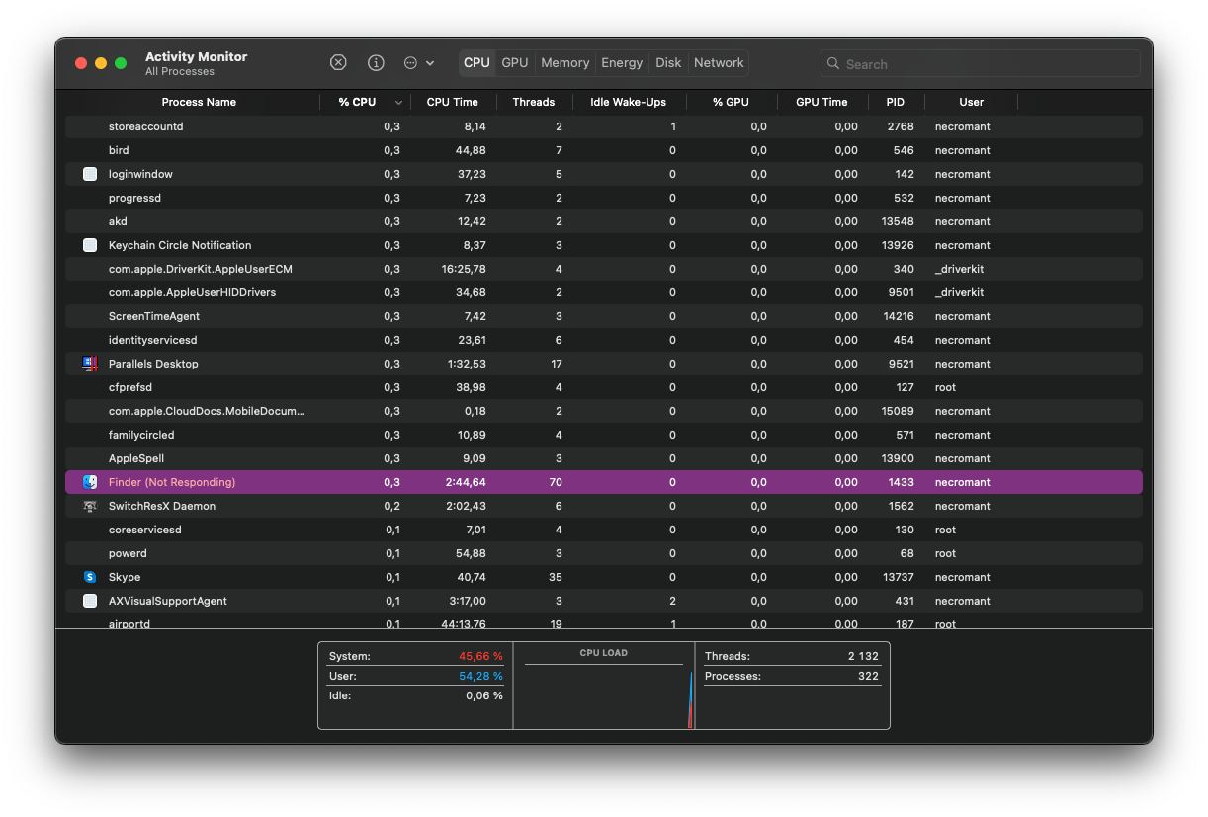Switch to the Disk tab
Image resolution: width=1208 pixels, height=817 pixels.
pyautogui.click(x=668, y=62)
